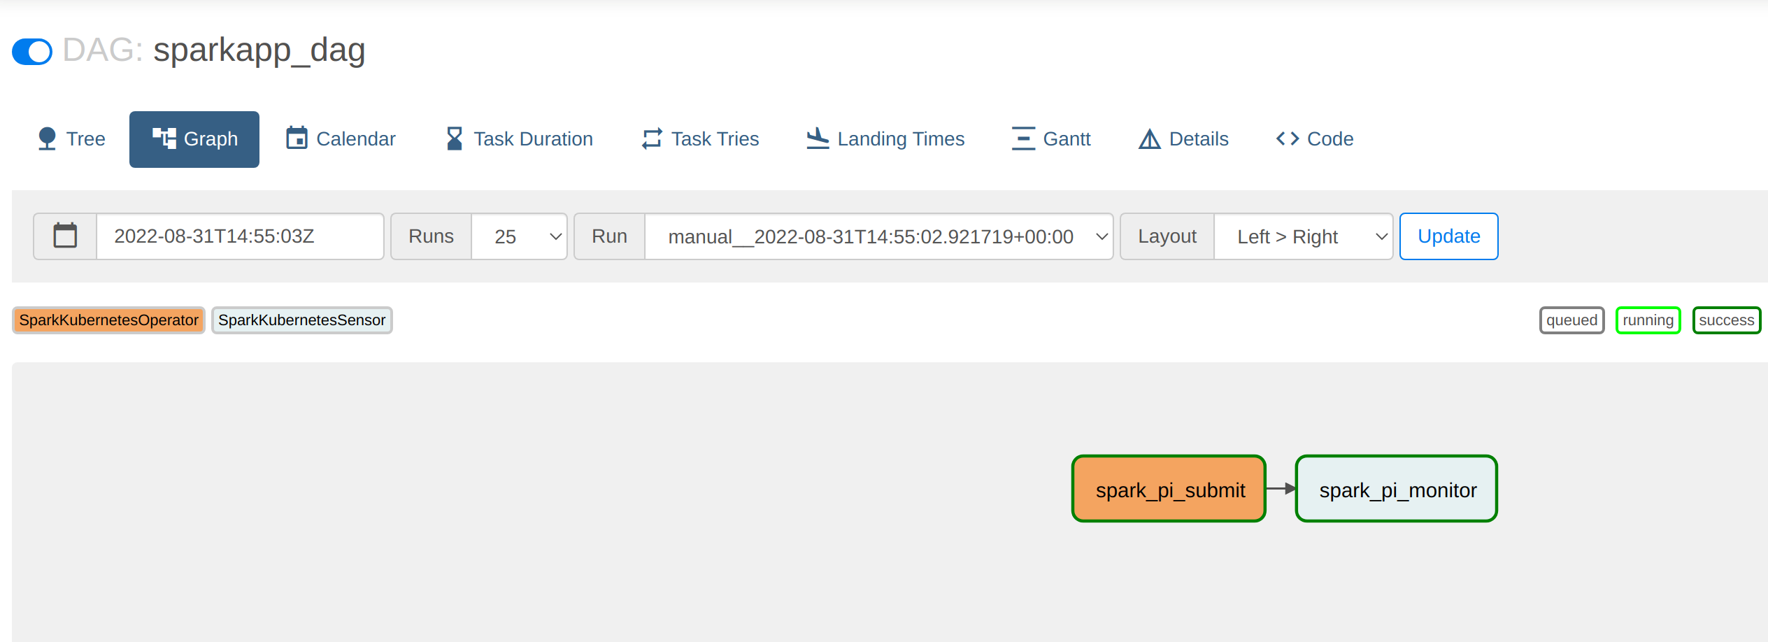The width and height of the screenshot is (1768, 642).
Task: Click the SparkKubernetesOperator orange legend swatch
Action: coord(109,320)
